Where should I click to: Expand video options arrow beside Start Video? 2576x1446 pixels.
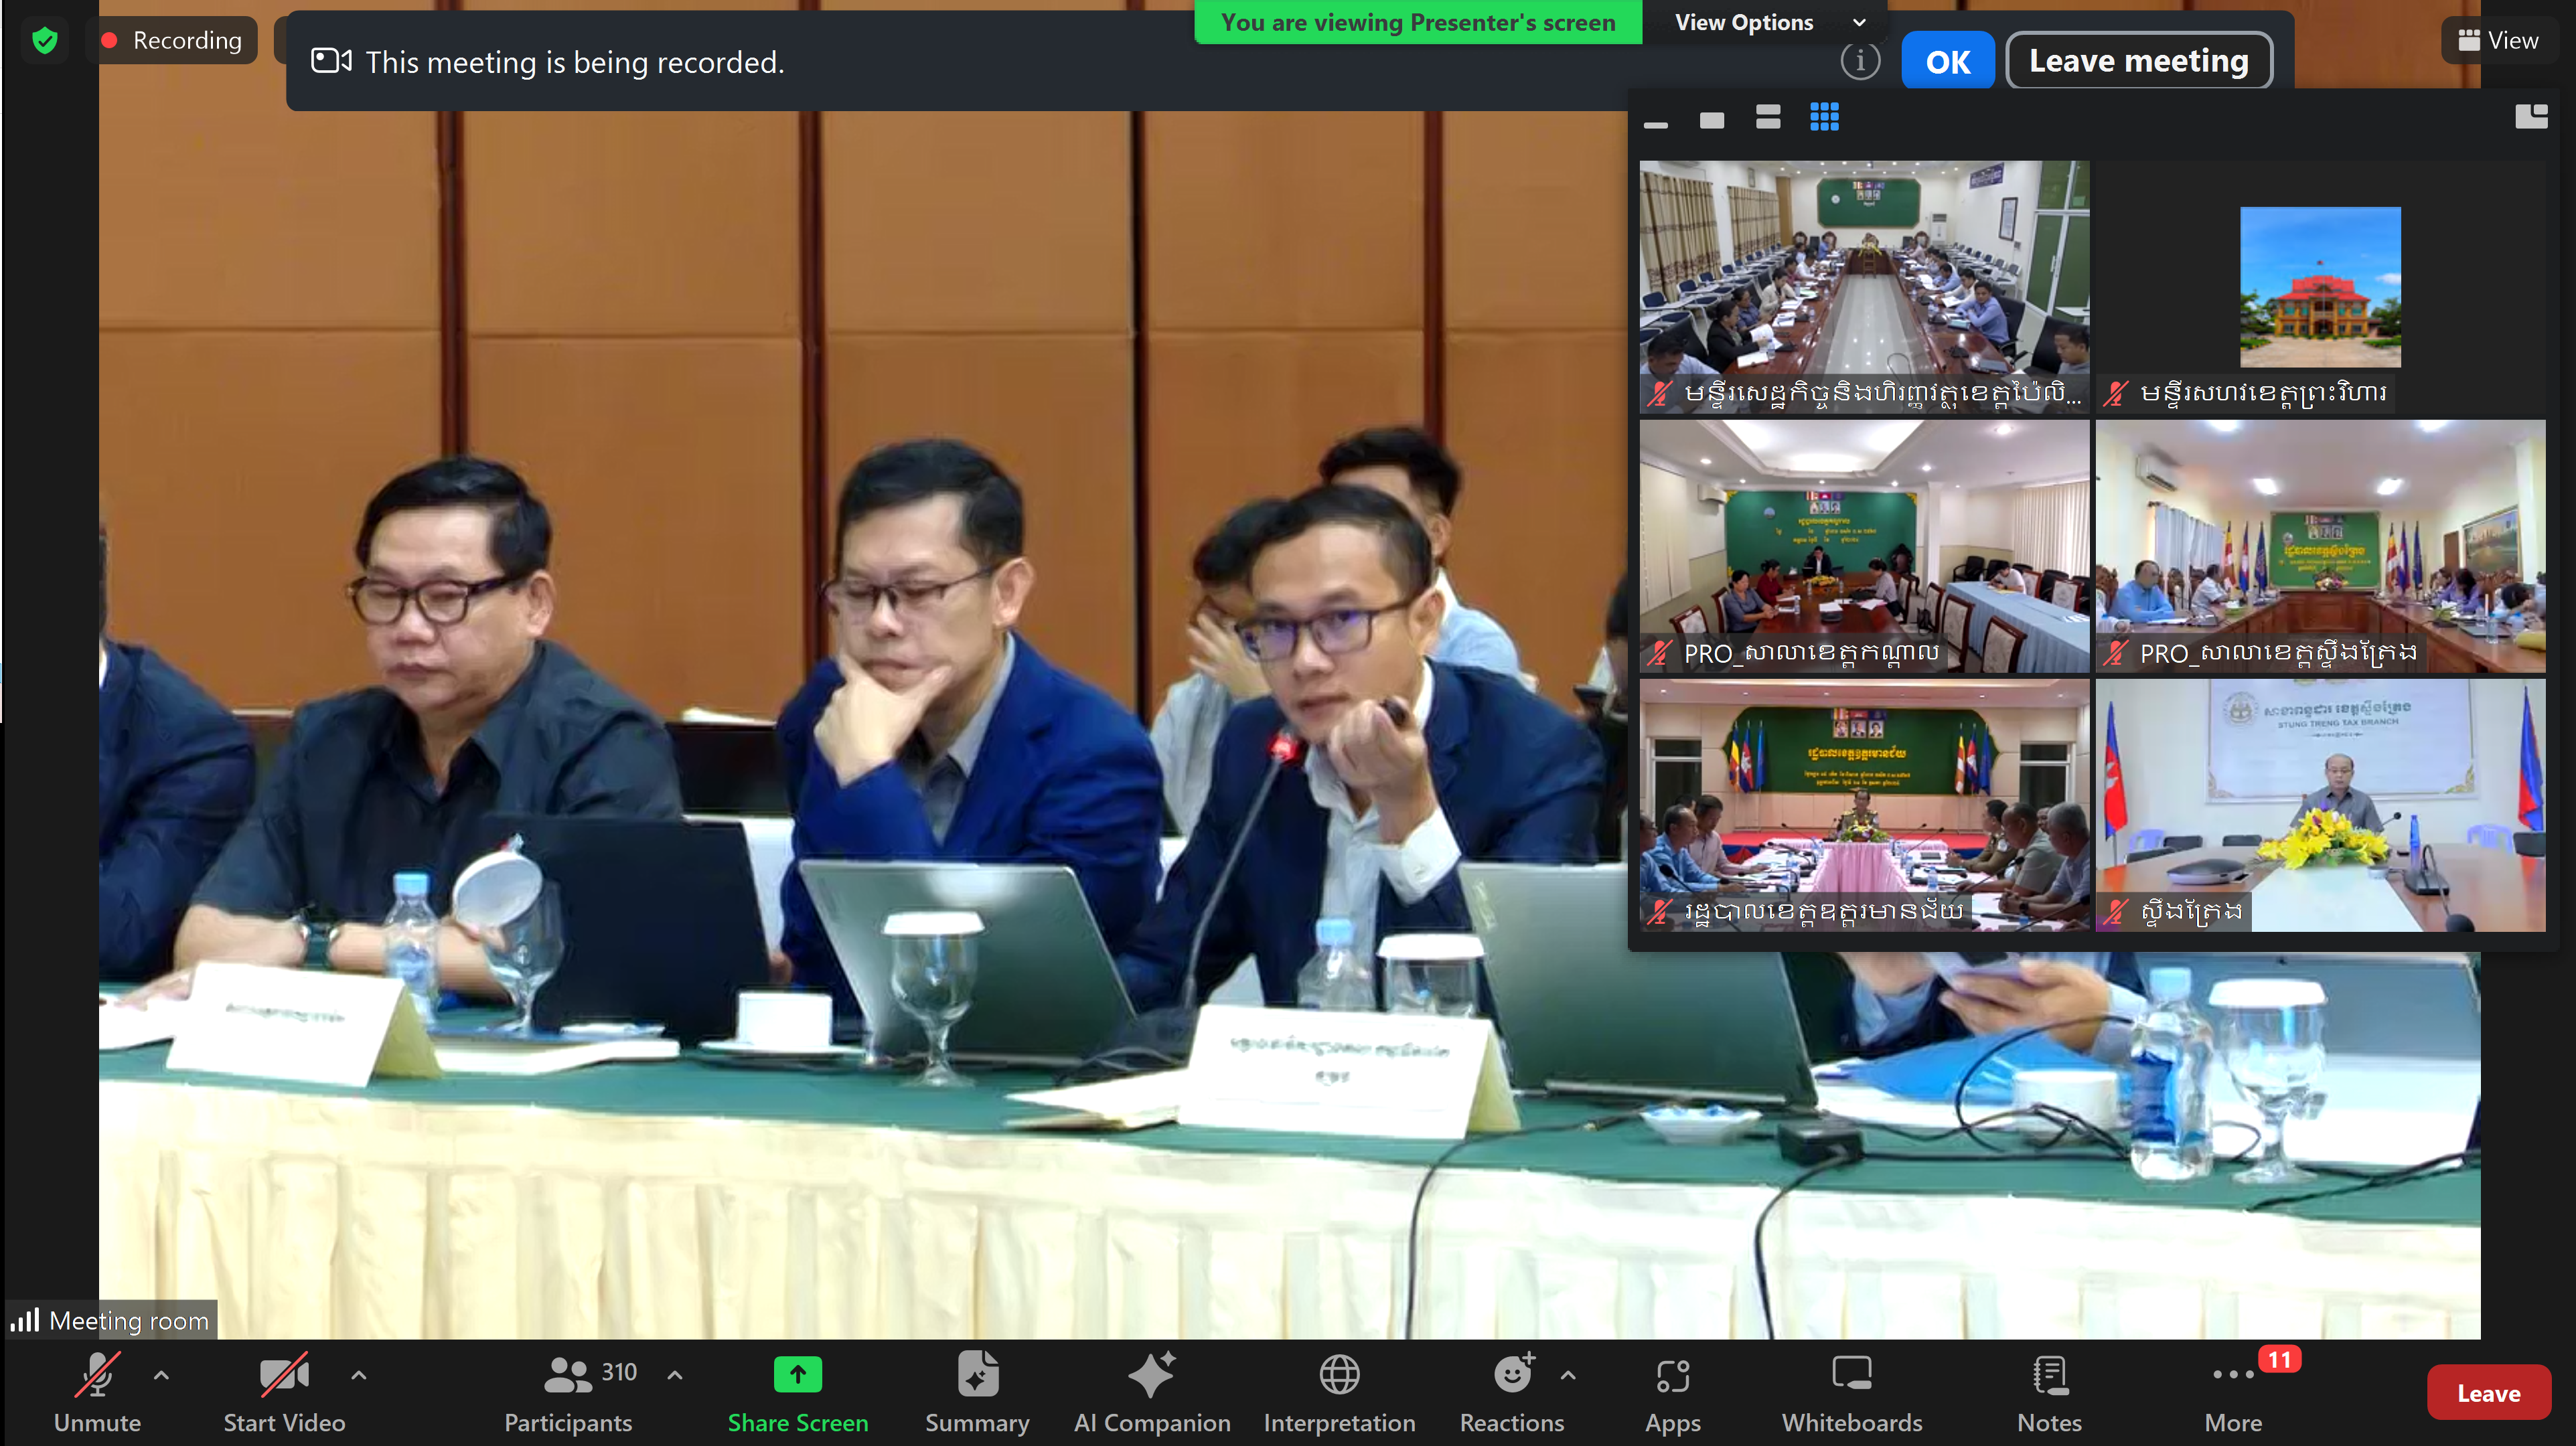point(359,1375)
